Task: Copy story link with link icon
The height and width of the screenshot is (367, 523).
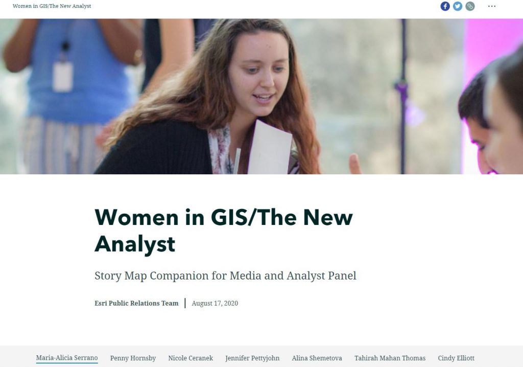Action: (x=470, y=6)
